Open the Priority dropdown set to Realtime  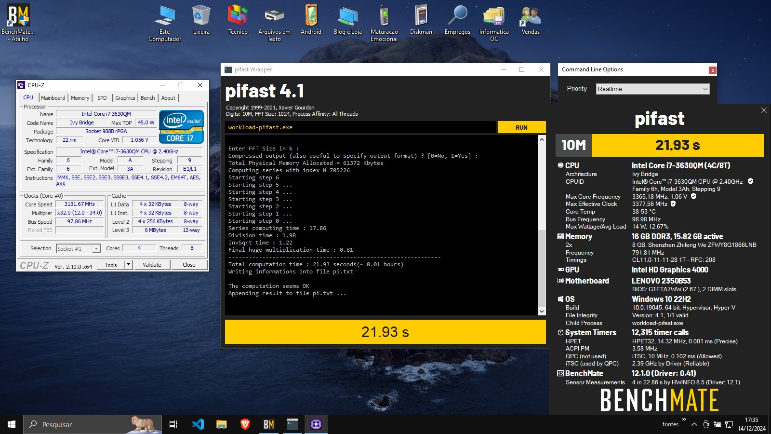(652, 89)
